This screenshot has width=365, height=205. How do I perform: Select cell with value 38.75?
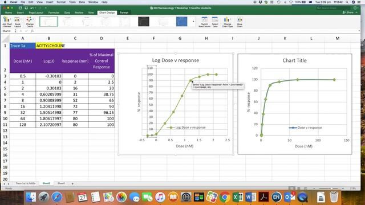click(x=102, y=94)
